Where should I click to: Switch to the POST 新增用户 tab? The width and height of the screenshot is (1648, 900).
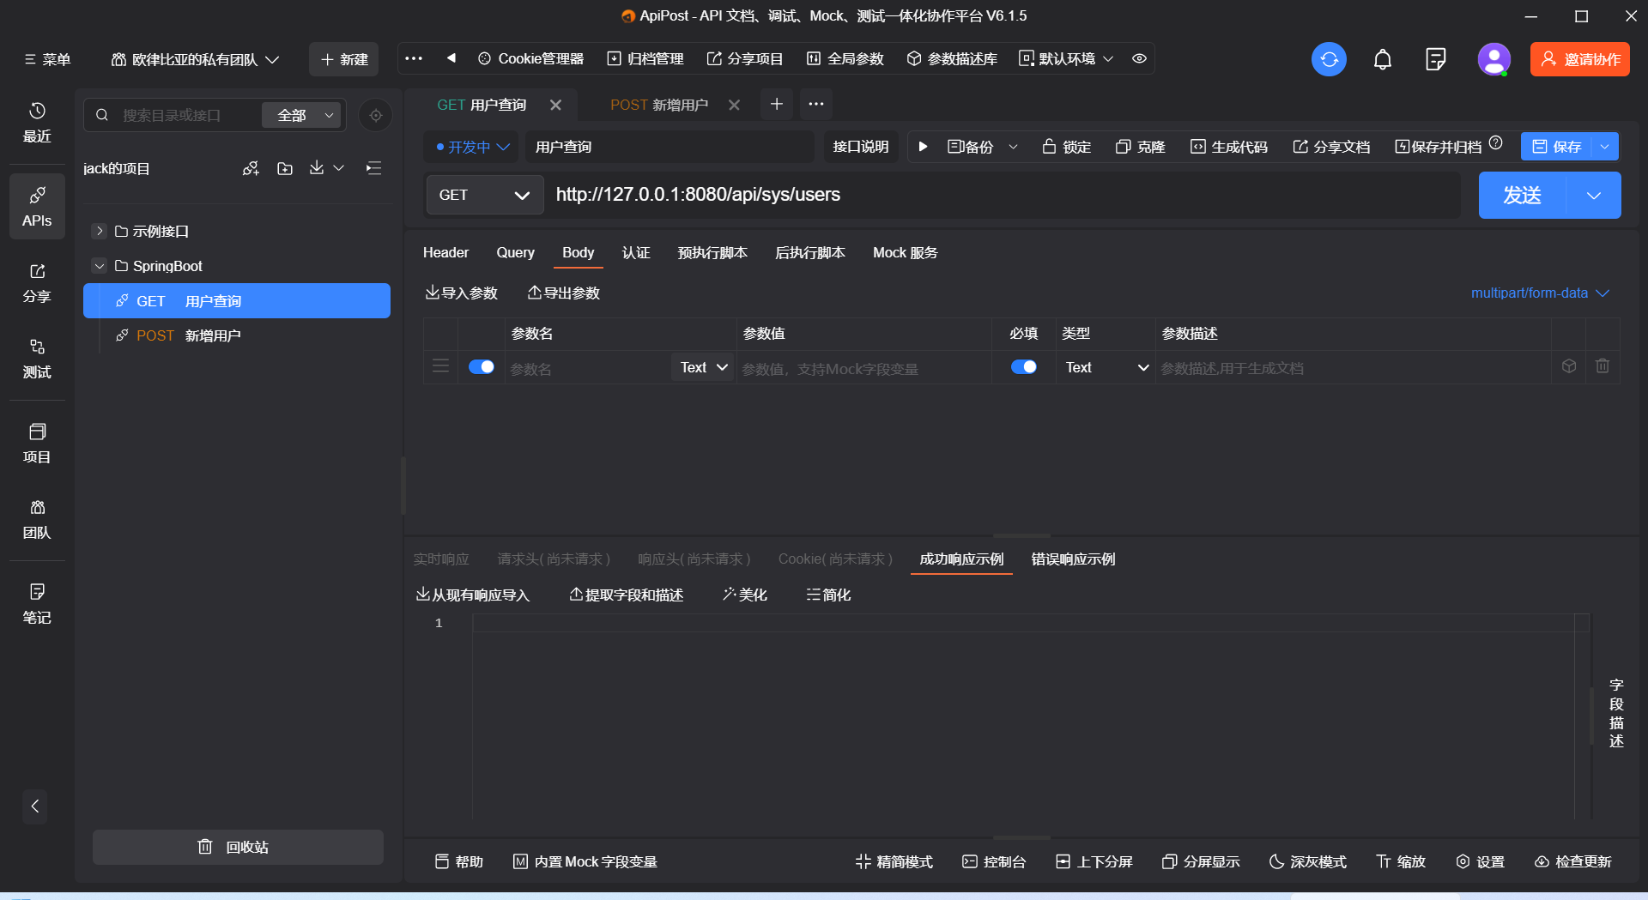click(659, 105)
